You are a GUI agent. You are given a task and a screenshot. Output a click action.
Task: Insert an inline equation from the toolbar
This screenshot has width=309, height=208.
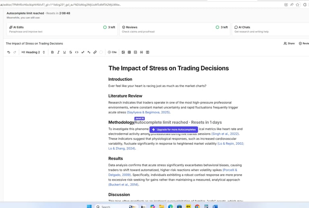click(x=142, y=52)
